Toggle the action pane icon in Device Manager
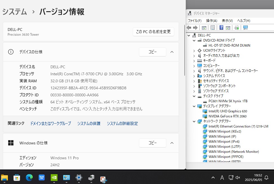The image size is (274, 184). pos(228,28)
